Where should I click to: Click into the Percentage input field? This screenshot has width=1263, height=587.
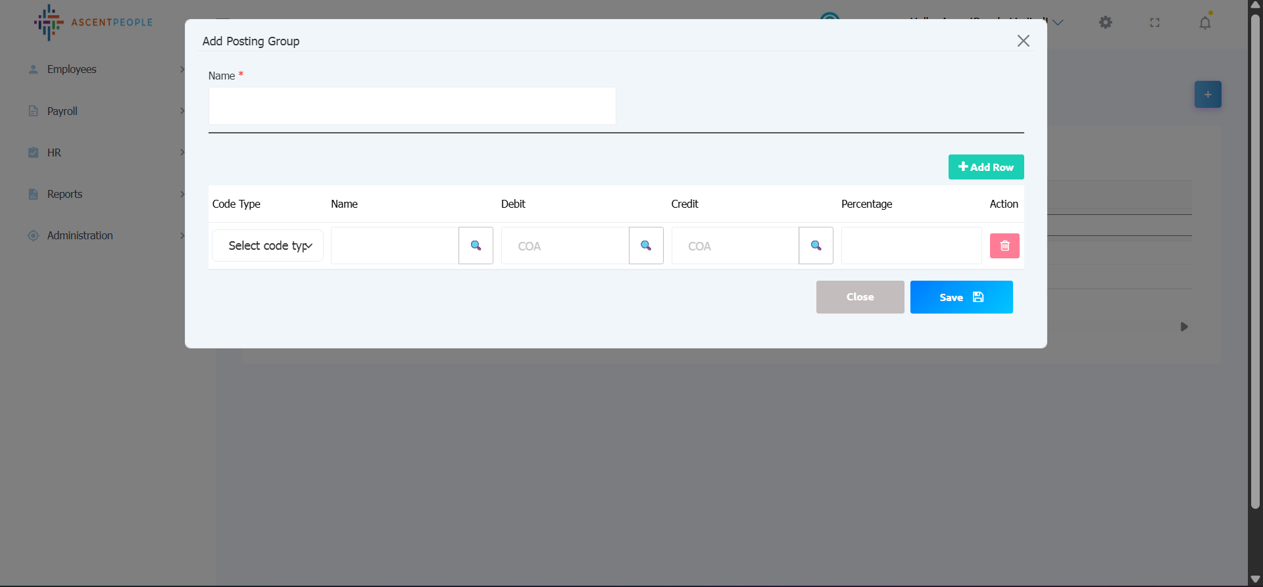911,246
